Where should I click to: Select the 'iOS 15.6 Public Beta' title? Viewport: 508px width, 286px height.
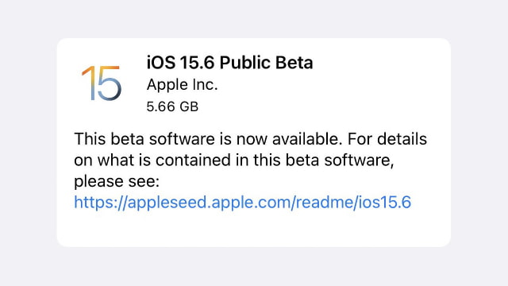click(x=229, y=63)
